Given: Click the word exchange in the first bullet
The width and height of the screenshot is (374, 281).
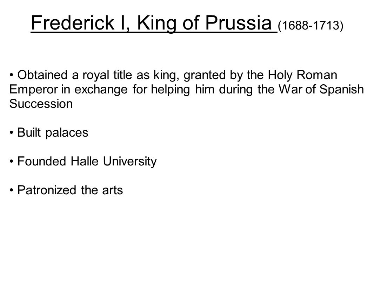Looking at the screenshot, I should click(x=101, y=90).
